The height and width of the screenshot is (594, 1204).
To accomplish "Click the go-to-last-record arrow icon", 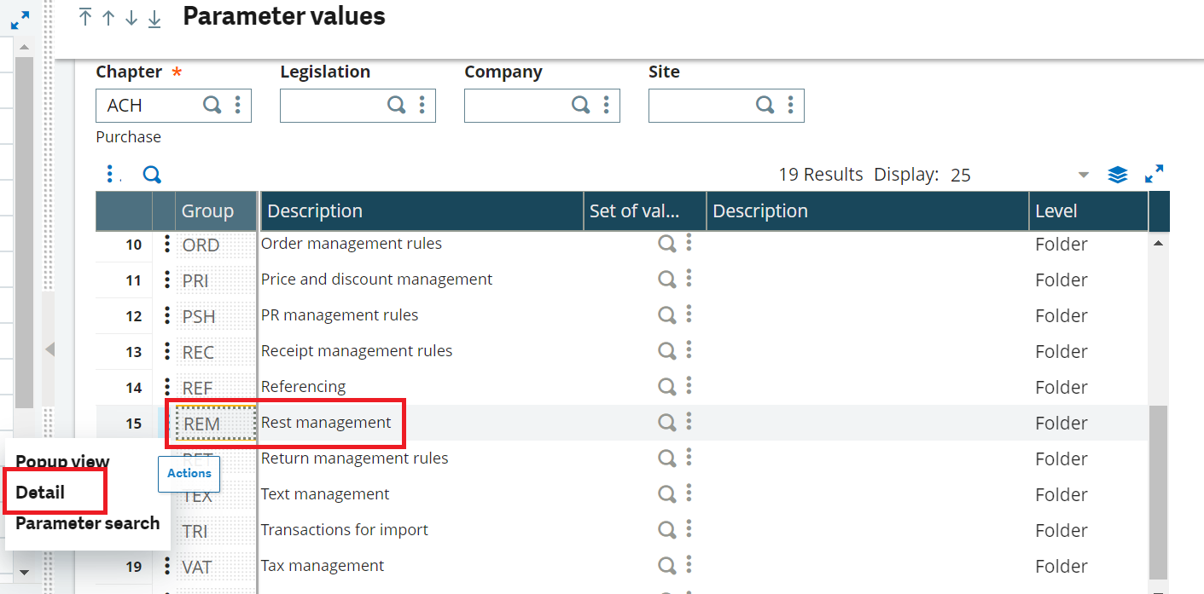I will coord(154,18).
